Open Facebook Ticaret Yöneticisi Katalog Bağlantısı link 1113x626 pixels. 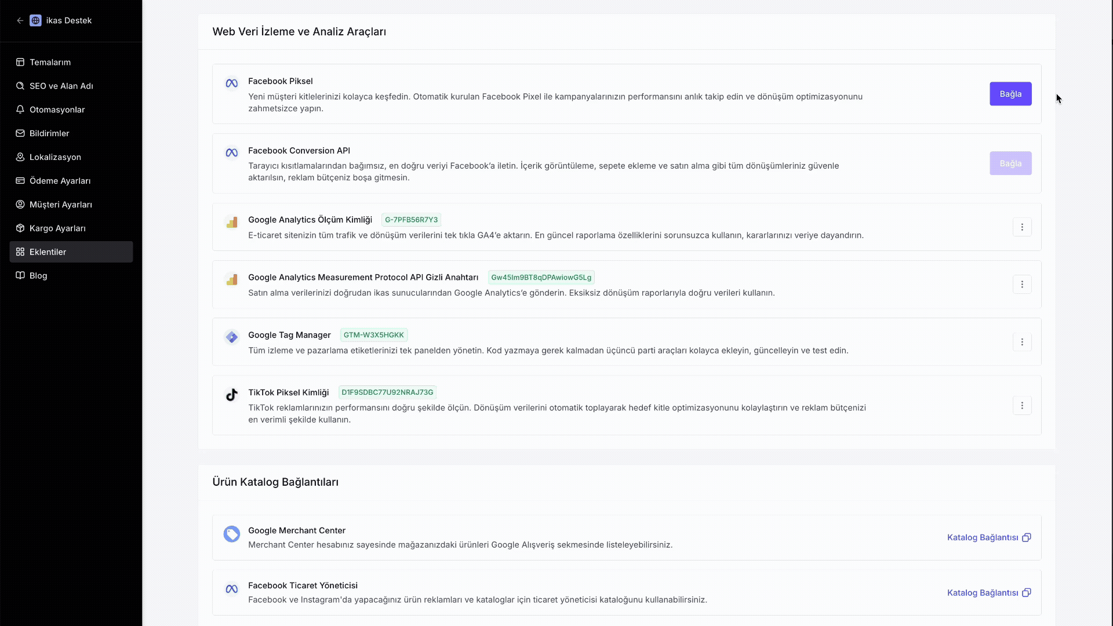[x=983, y=592]
